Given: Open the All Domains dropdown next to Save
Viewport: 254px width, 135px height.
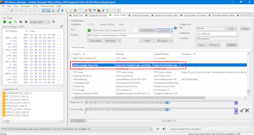Looking at the screenshot, I should coord(214,45).
